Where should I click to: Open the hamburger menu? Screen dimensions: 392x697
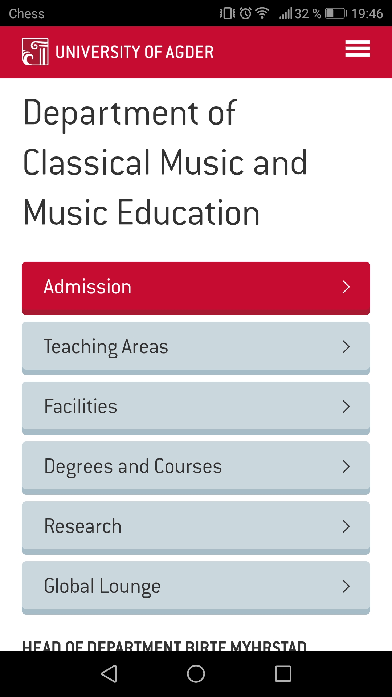pyautogui.click(x=358, y=49)
